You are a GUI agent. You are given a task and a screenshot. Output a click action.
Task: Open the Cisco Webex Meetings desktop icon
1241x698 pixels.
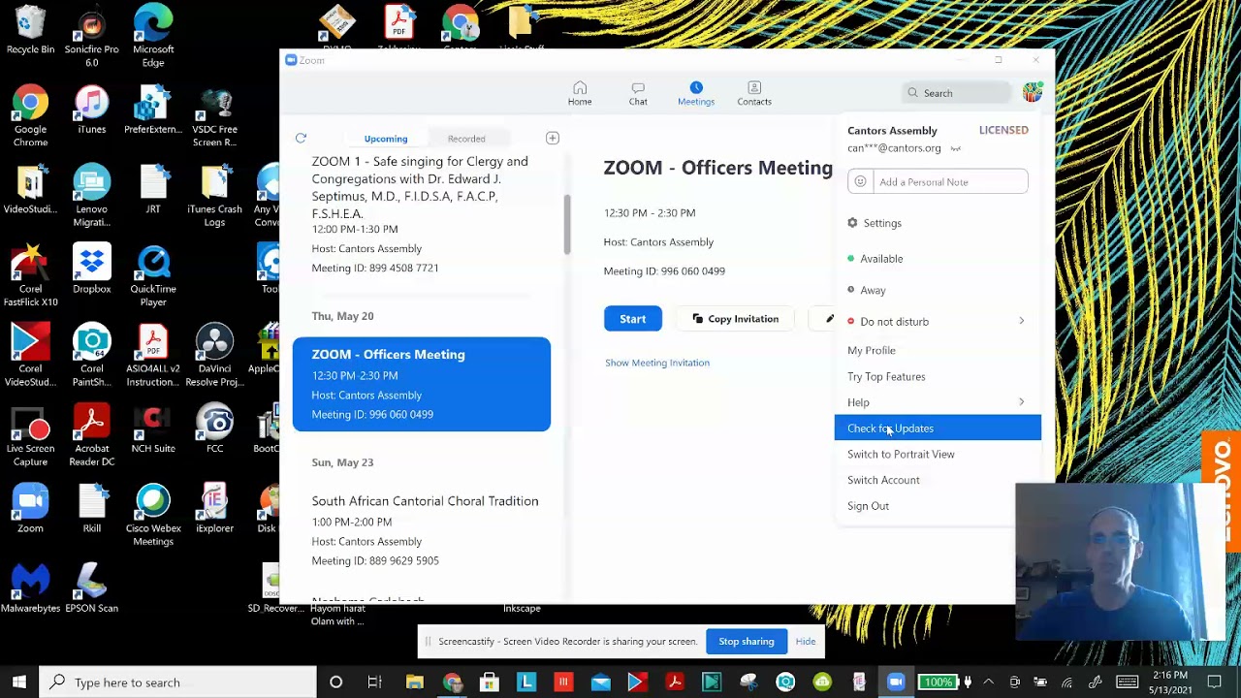(153, 515)
